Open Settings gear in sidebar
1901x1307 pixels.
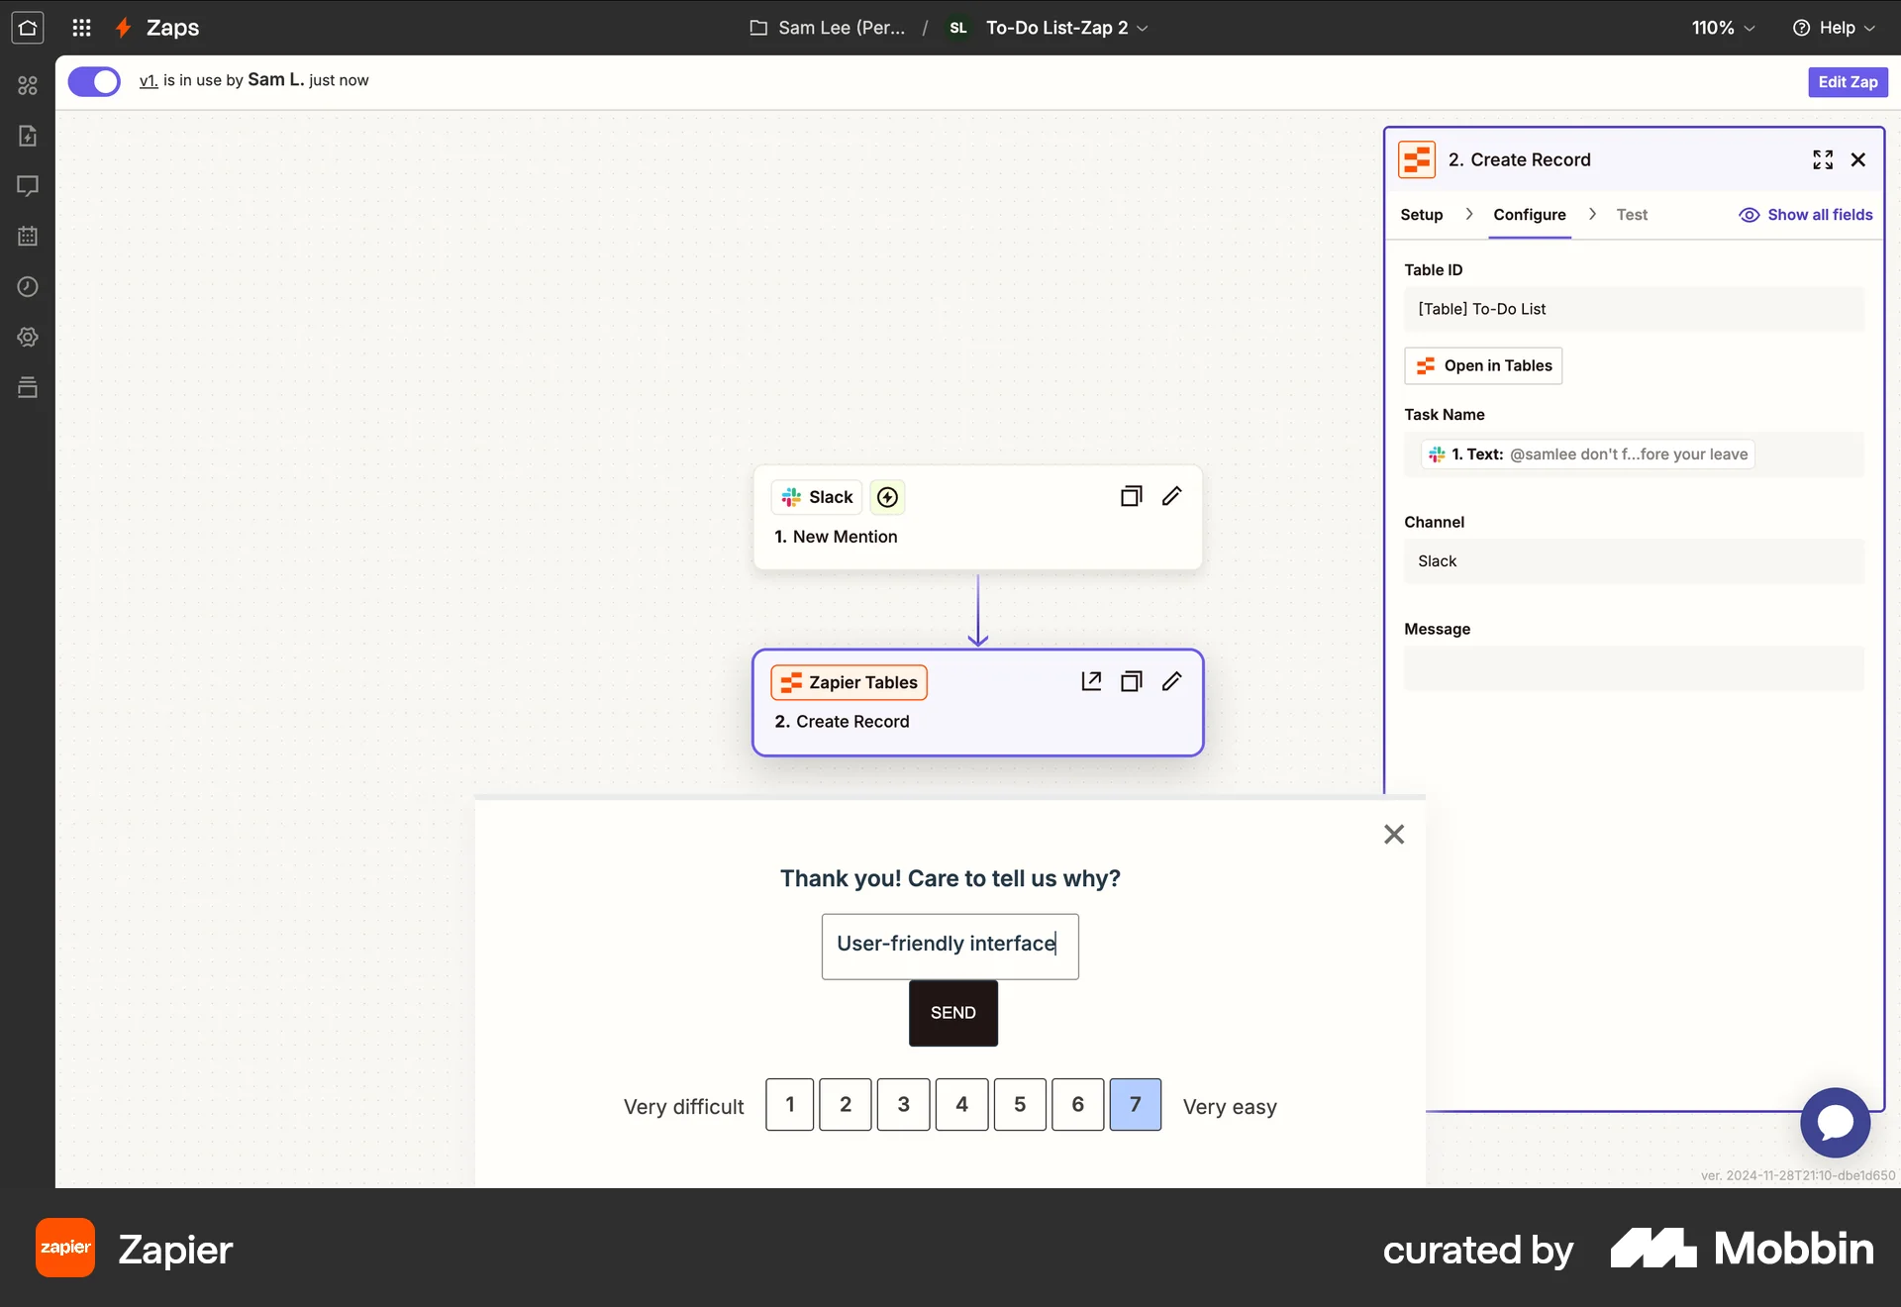[28, 337]
